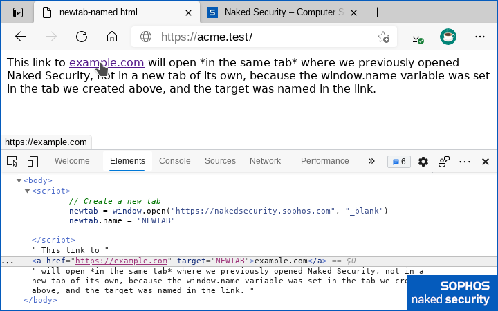View site information globe icon

146,37
